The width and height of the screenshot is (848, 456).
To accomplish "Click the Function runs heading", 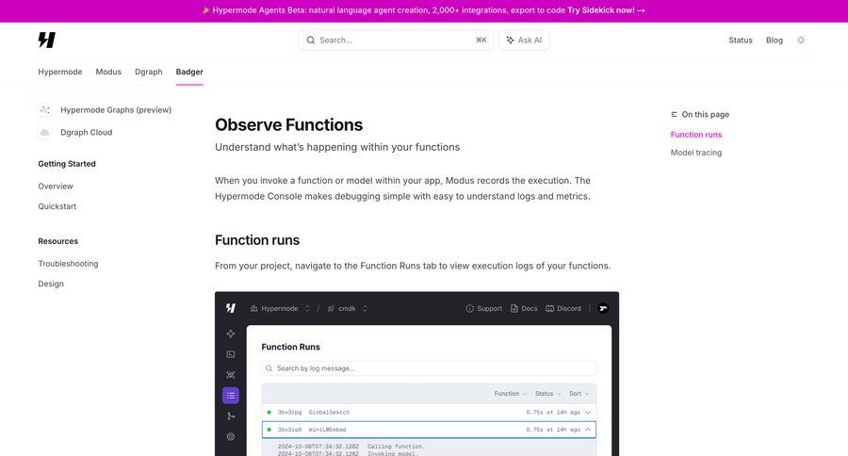I will click(x=257, y=240).
